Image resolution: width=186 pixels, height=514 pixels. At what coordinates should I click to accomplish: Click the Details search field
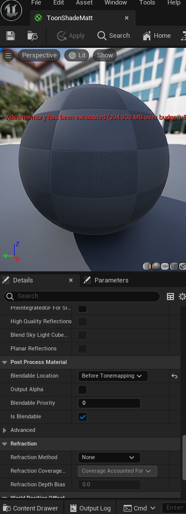click(82, 296)
